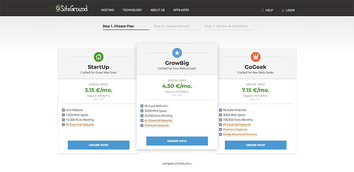Image resolution: width=354 pixels, height=172 pixels.
Task: Select Step 3. Review & Complete tab
Action: coord(228,26)
